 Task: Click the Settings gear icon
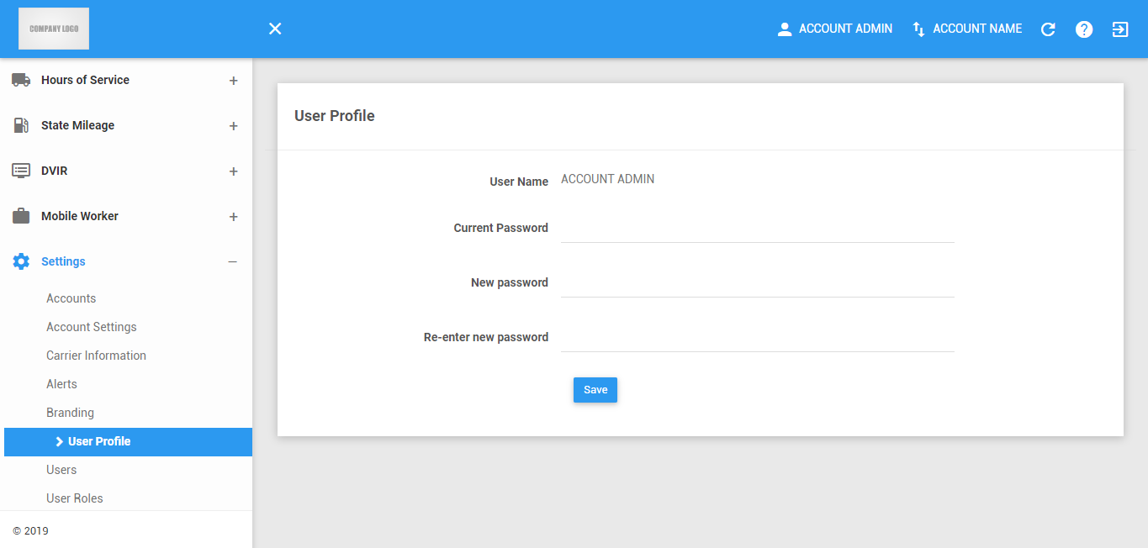(21, 261)
